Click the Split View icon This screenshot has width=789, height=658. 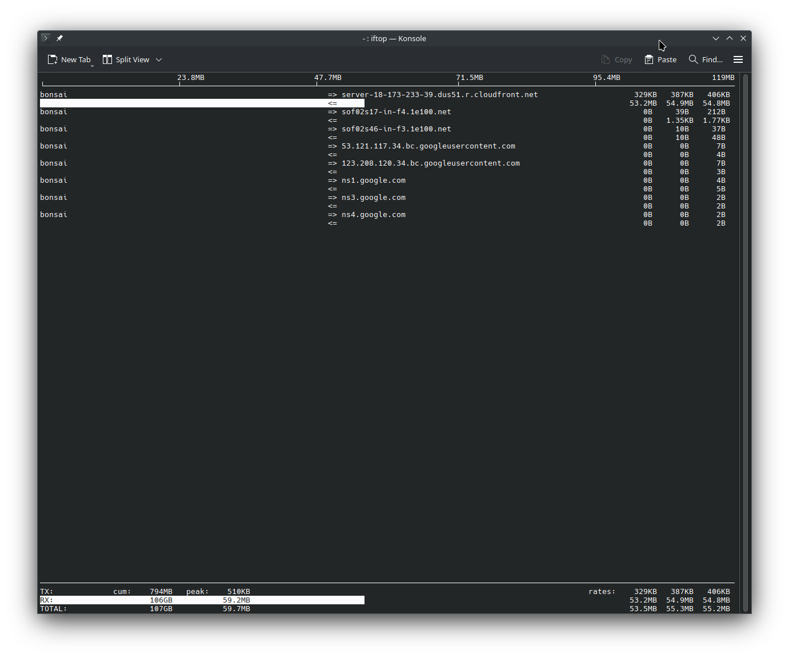[107, 59]
